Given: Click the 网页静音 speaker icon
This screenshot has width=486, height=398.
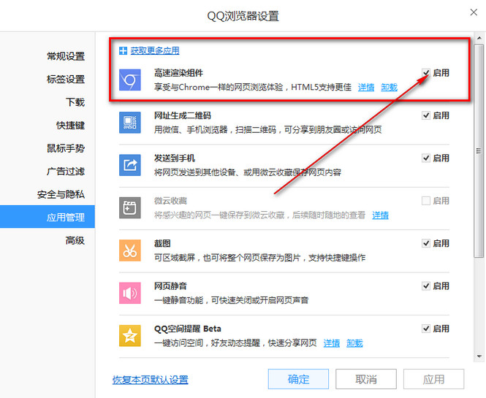Looking at the screenshot, I should coord(130,293).
